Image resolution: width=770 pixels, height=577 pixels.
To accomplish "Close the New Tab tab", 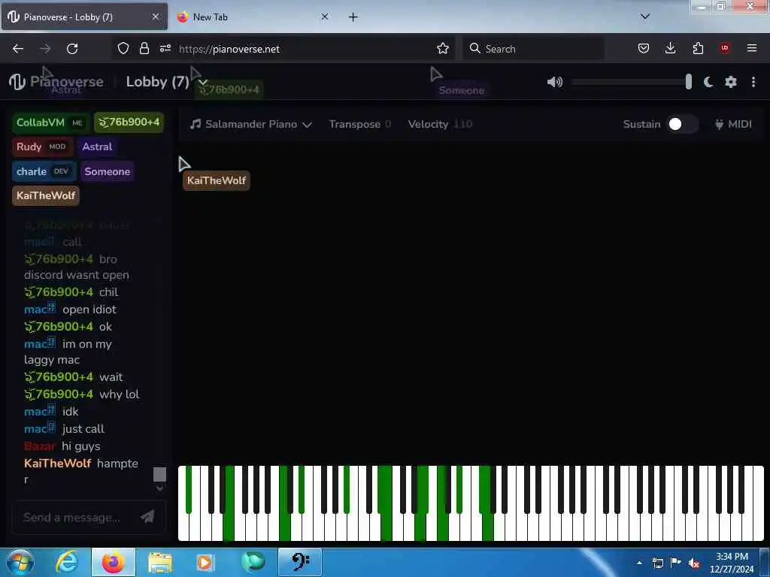I will (325, 17).
